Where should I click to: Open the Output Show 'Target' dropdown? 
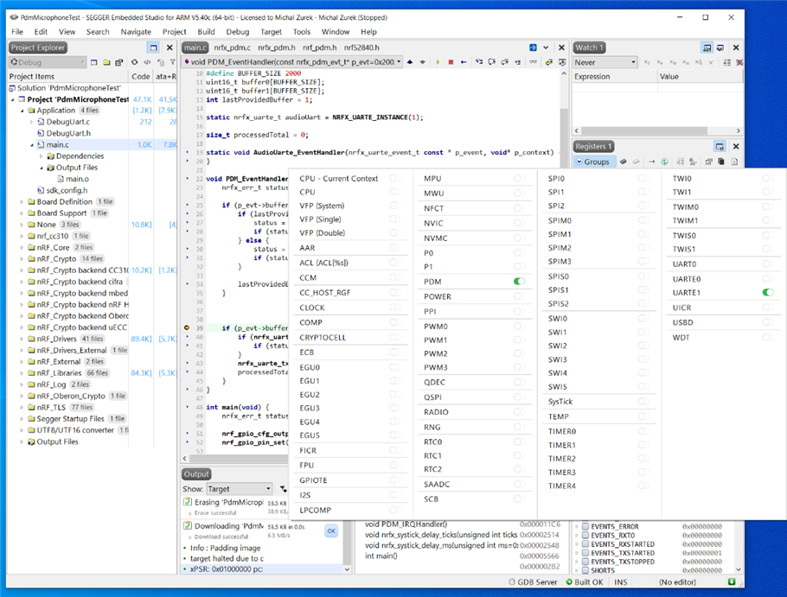(240, 489)
